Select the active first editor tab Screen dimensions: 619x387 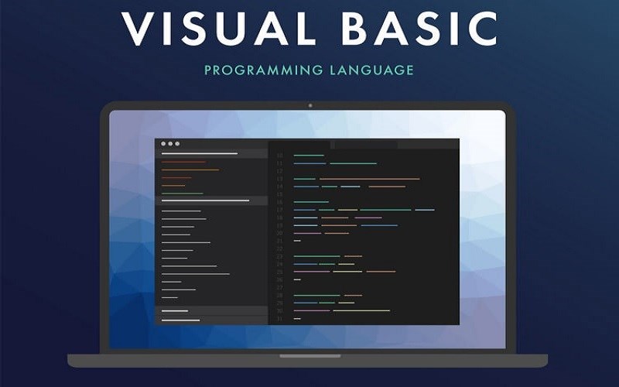(x=299, y=145)
